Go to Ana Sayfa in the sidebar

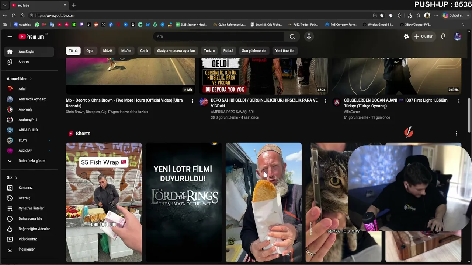pyautogui.click(x=29, y=52)
